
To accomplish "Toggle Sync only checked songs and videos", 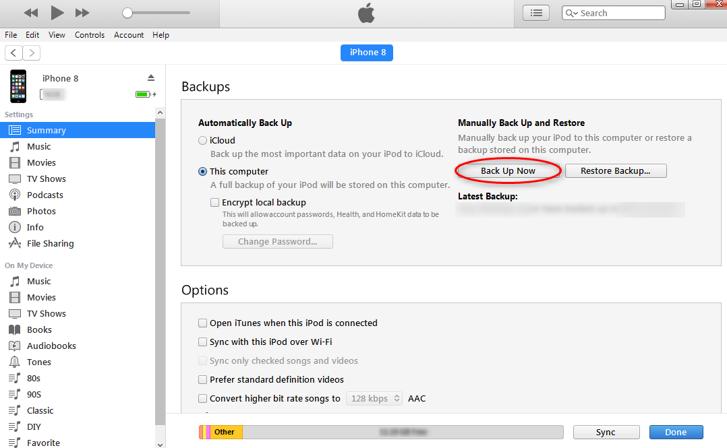I will pyautogui.click(x=202, y=361).
